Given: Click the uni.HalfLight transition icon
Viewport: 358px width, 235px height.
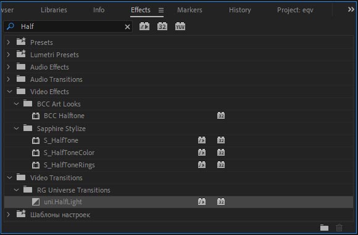Looking at the screenshot, I should click(36, 202).
